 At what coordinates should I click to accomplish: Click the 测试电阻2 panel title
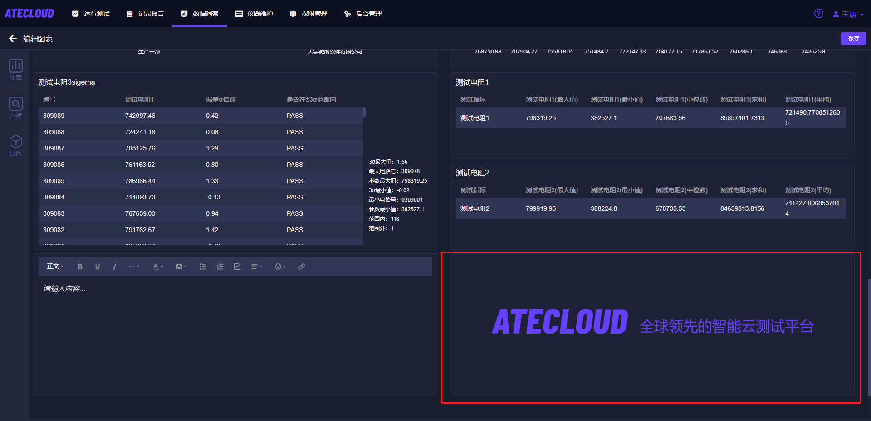(x=472, y=173)
